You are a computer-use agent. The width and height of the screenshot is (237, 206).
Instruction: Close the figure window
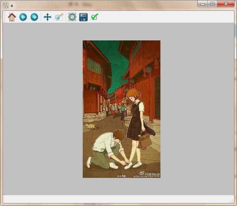click(x=226, y=4)
